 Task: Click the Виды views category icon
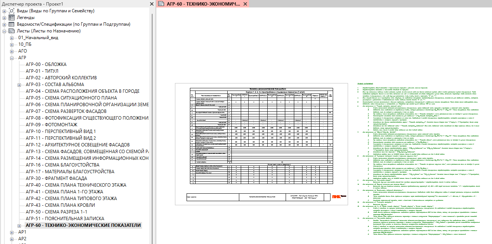(x=11, y=11)
